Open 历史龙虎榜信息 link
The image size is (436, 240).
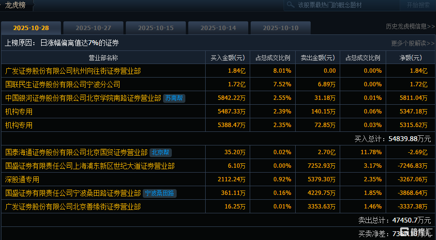(410, 27)
